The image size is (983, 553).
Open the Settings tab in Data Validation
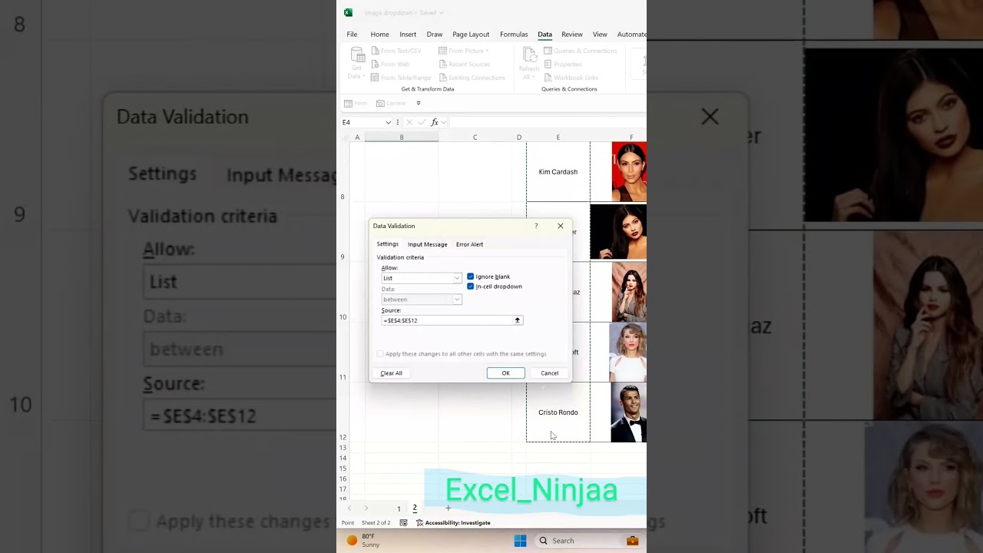coord(387,244)
